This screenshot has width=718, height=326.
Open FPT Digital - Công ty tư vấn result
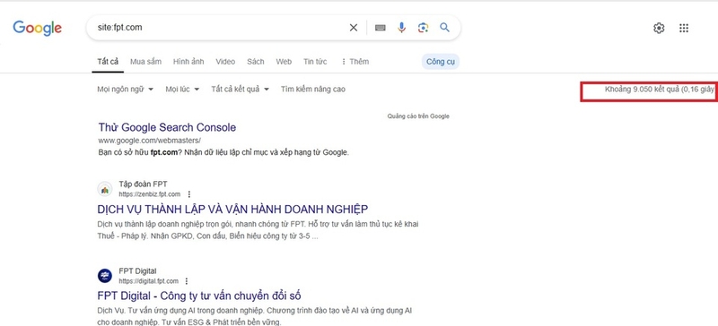[x=199, y=296]
